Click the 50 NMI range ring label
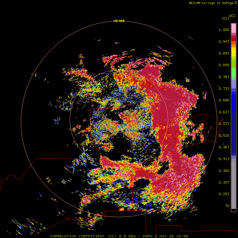 pos(119,70)
